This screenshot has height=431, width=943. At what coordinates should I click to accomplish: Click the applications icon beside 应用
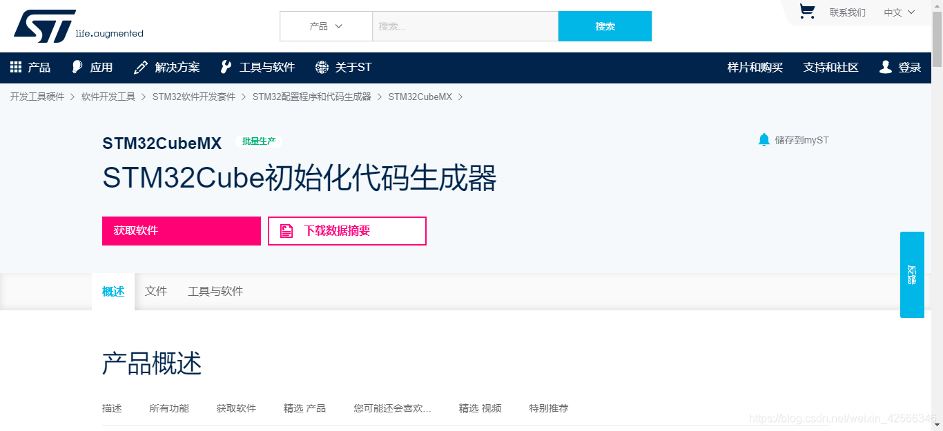point(77,67)
